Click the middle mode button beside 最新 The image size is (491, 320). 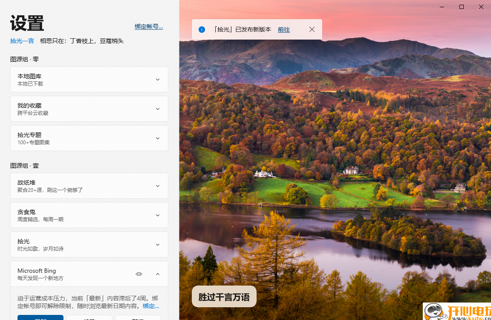(x=90, y=318)
